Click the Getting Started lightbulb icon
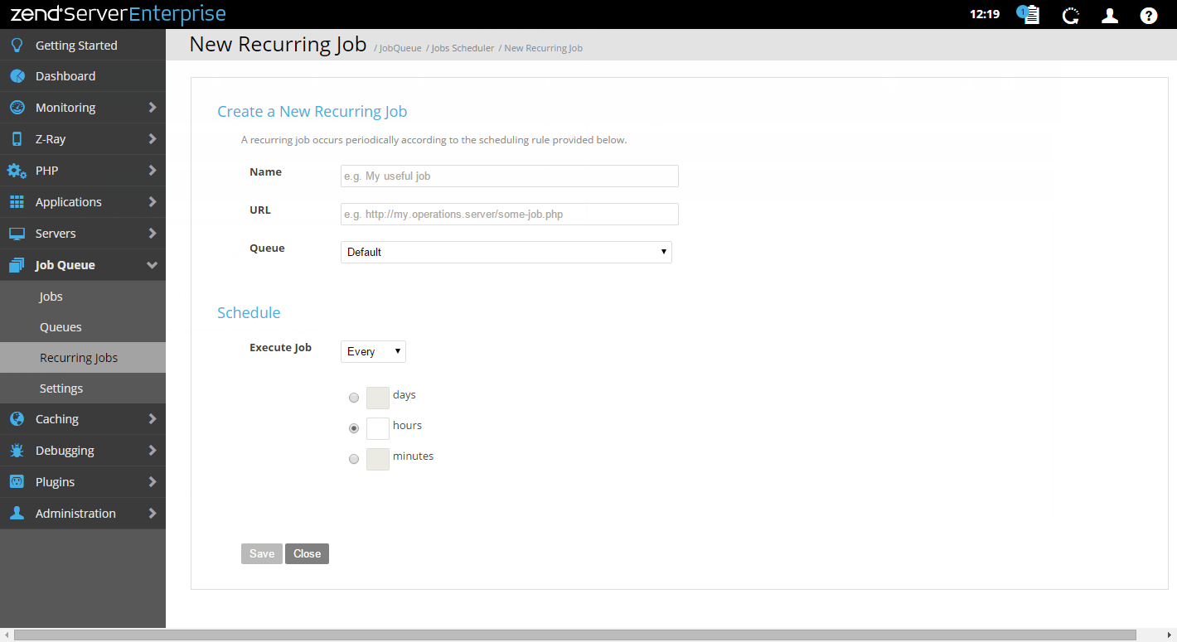 coord(17,46)
